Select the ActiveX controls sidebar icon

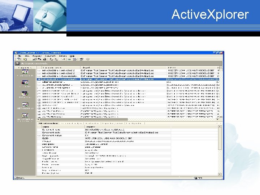point(25,72)
